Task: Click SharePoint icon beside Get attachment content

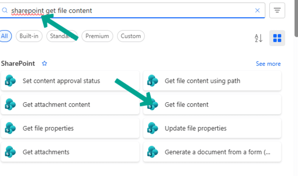Action: [10, 104]
